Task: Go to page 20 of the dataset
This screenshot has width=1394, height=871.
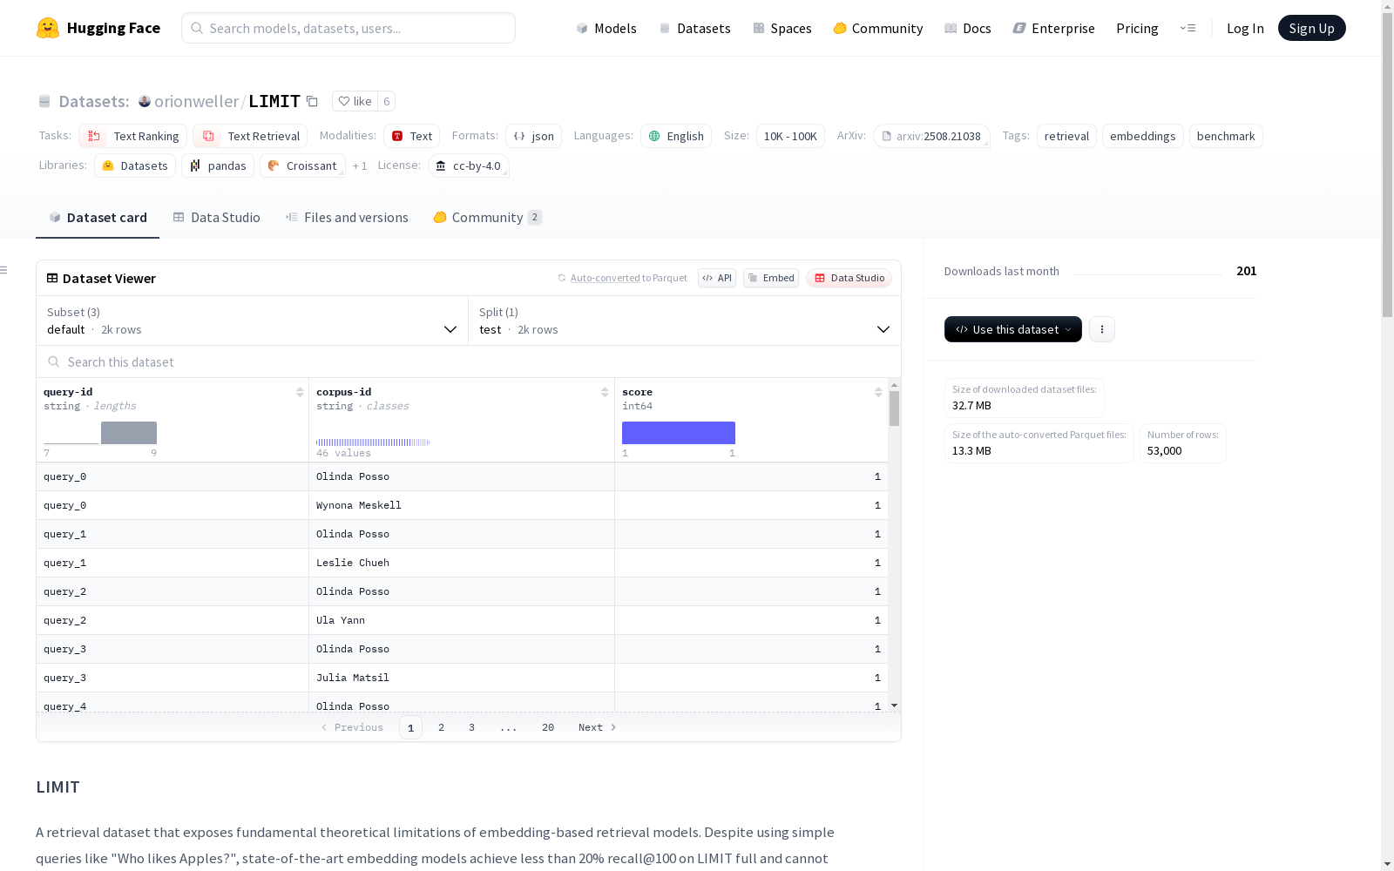Action: tap(548, 727)
